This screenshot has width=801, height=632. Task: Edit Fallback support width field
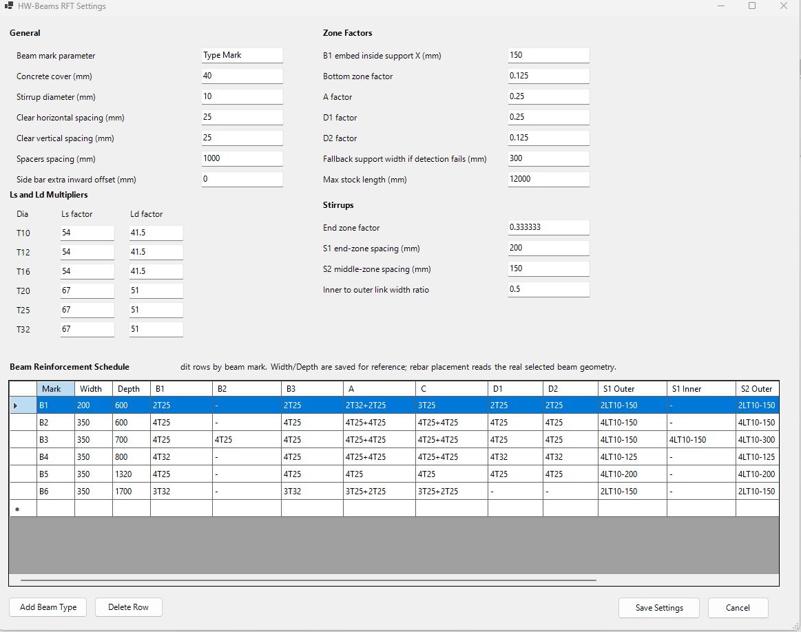point(549,158)
